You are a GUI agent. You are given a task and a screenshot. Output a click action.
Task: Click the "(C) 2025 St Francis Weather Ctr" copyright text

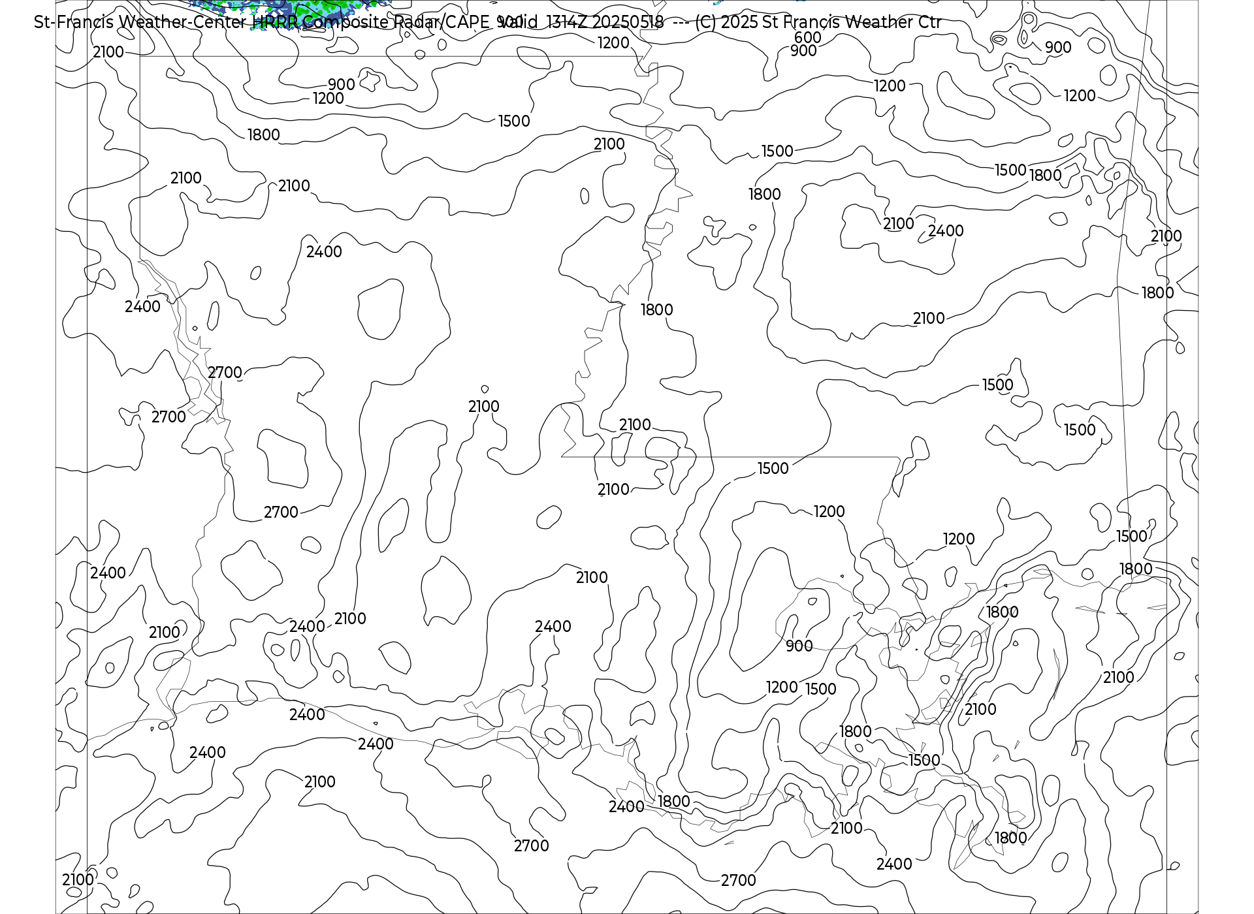point(818,22)
